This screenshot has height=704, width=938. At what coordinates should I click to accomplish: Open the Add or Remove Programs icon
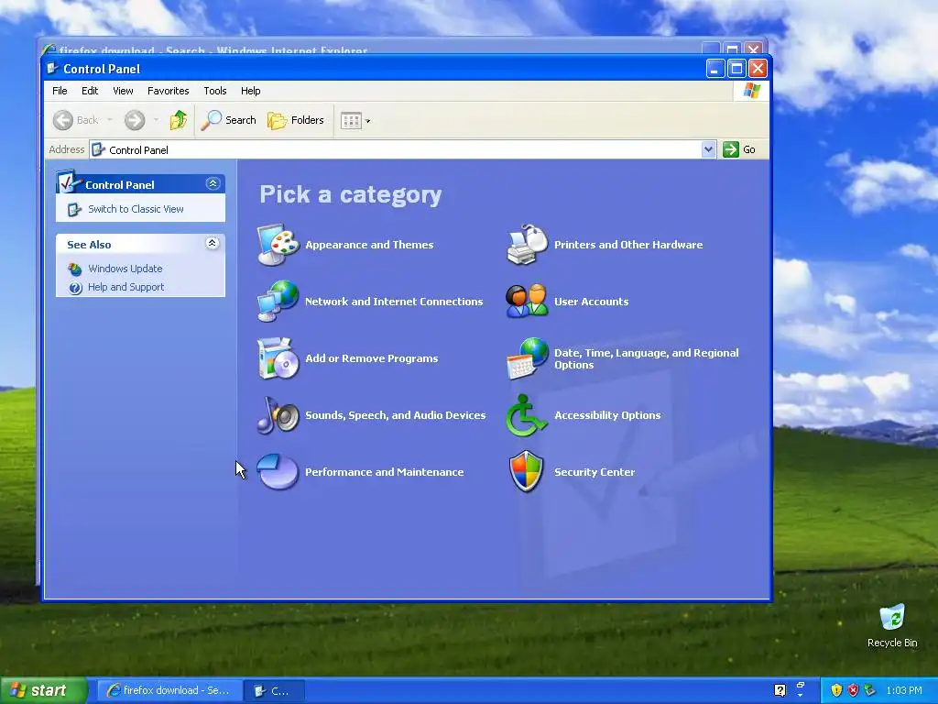[278, 358]
